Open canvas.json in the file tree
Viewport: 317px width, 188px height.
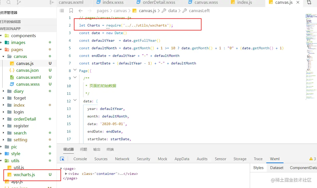point(27,70)
